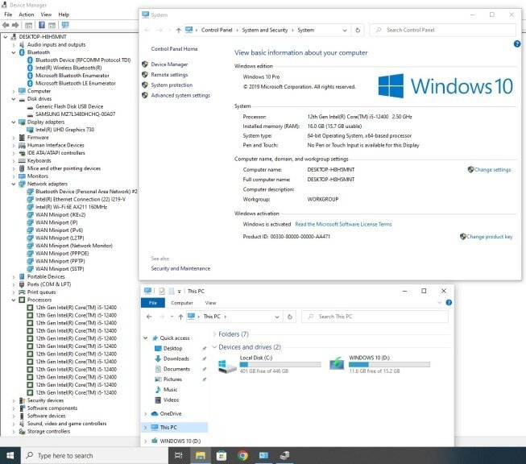Click the Device Manager back arrow icon
526x464 pixels.
point(6,25)
